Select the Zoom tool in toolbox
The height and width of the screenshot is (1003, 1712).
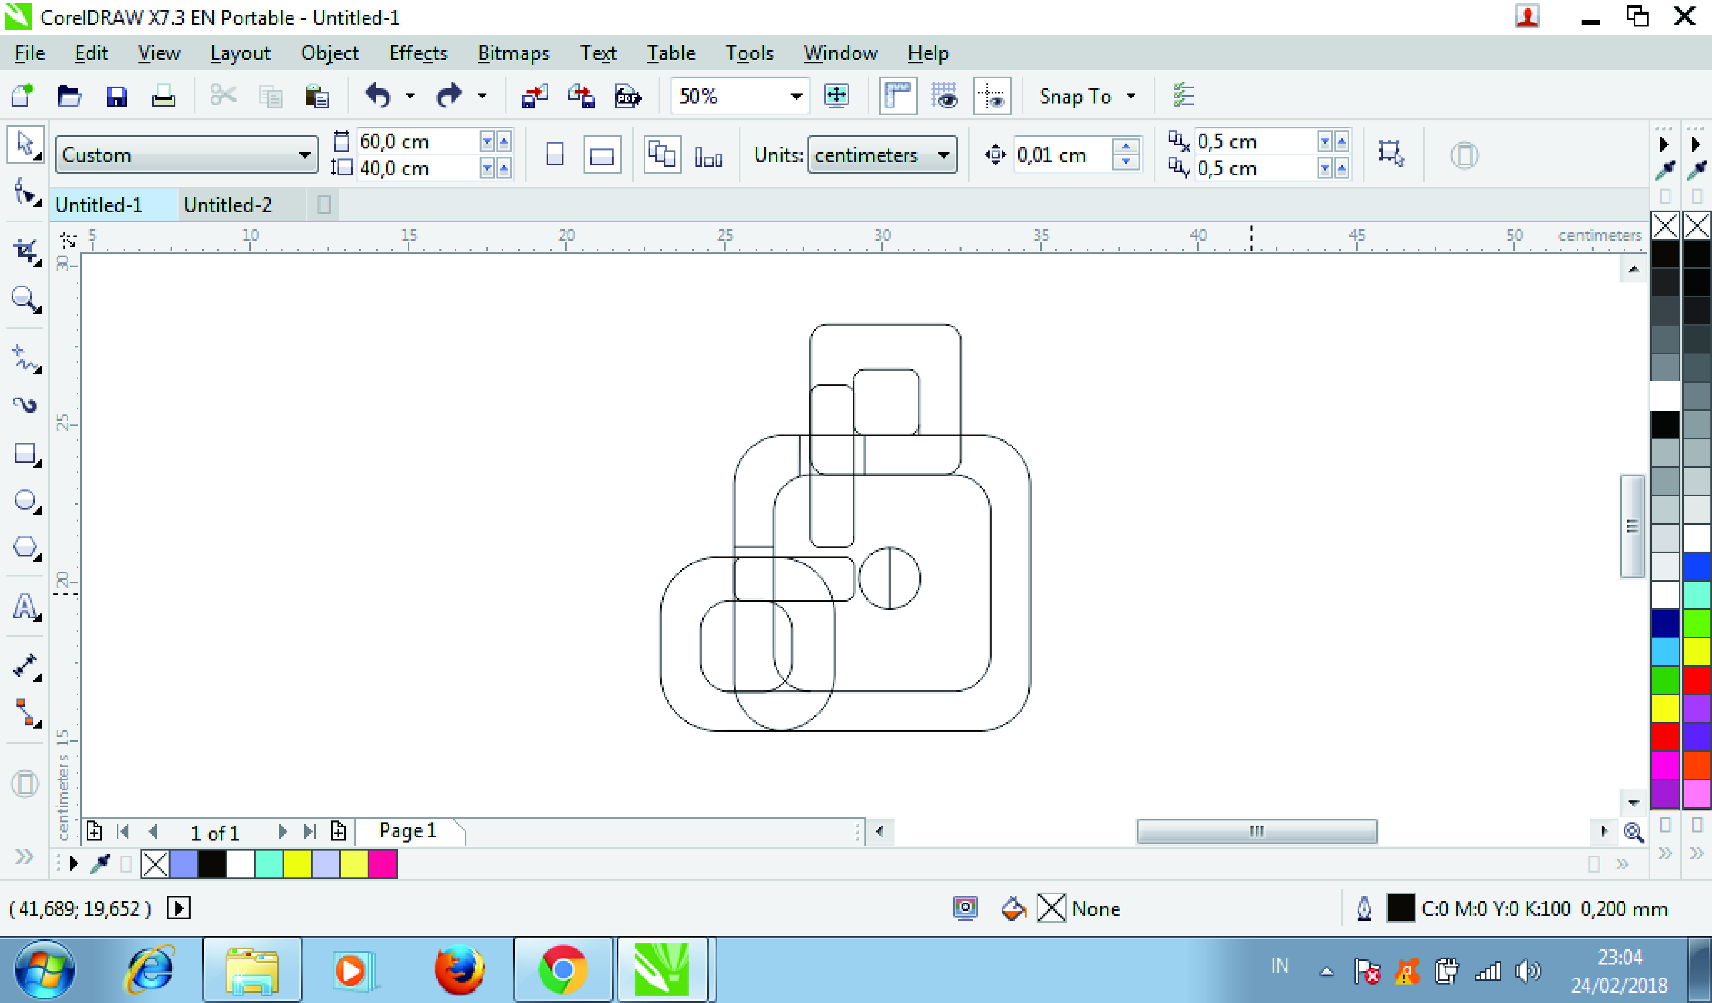click(x=24, y=299)
